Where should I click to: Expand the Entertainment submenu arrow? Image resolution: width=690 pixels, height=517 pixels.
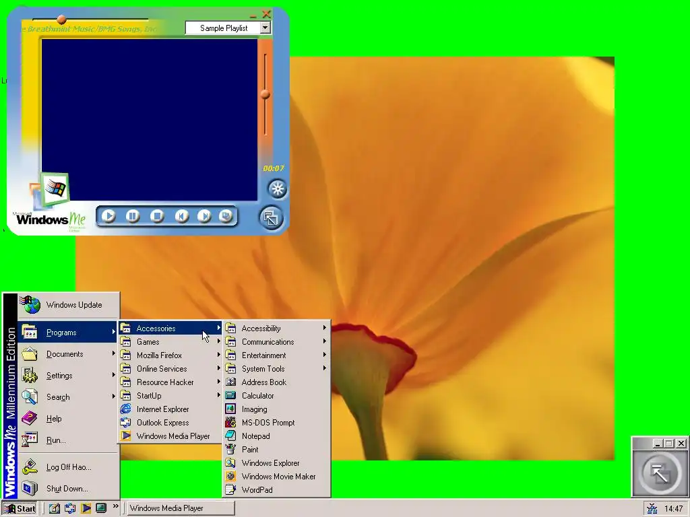point(325,355)
